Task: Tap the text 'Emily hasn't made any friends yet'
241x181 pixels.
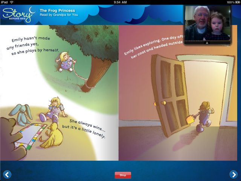Action: (28, 42)
